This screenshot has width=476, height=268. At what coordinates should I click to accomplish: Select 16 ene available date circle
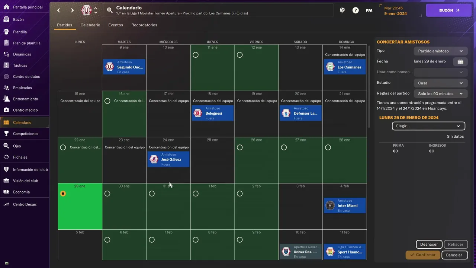pos(107,101)
